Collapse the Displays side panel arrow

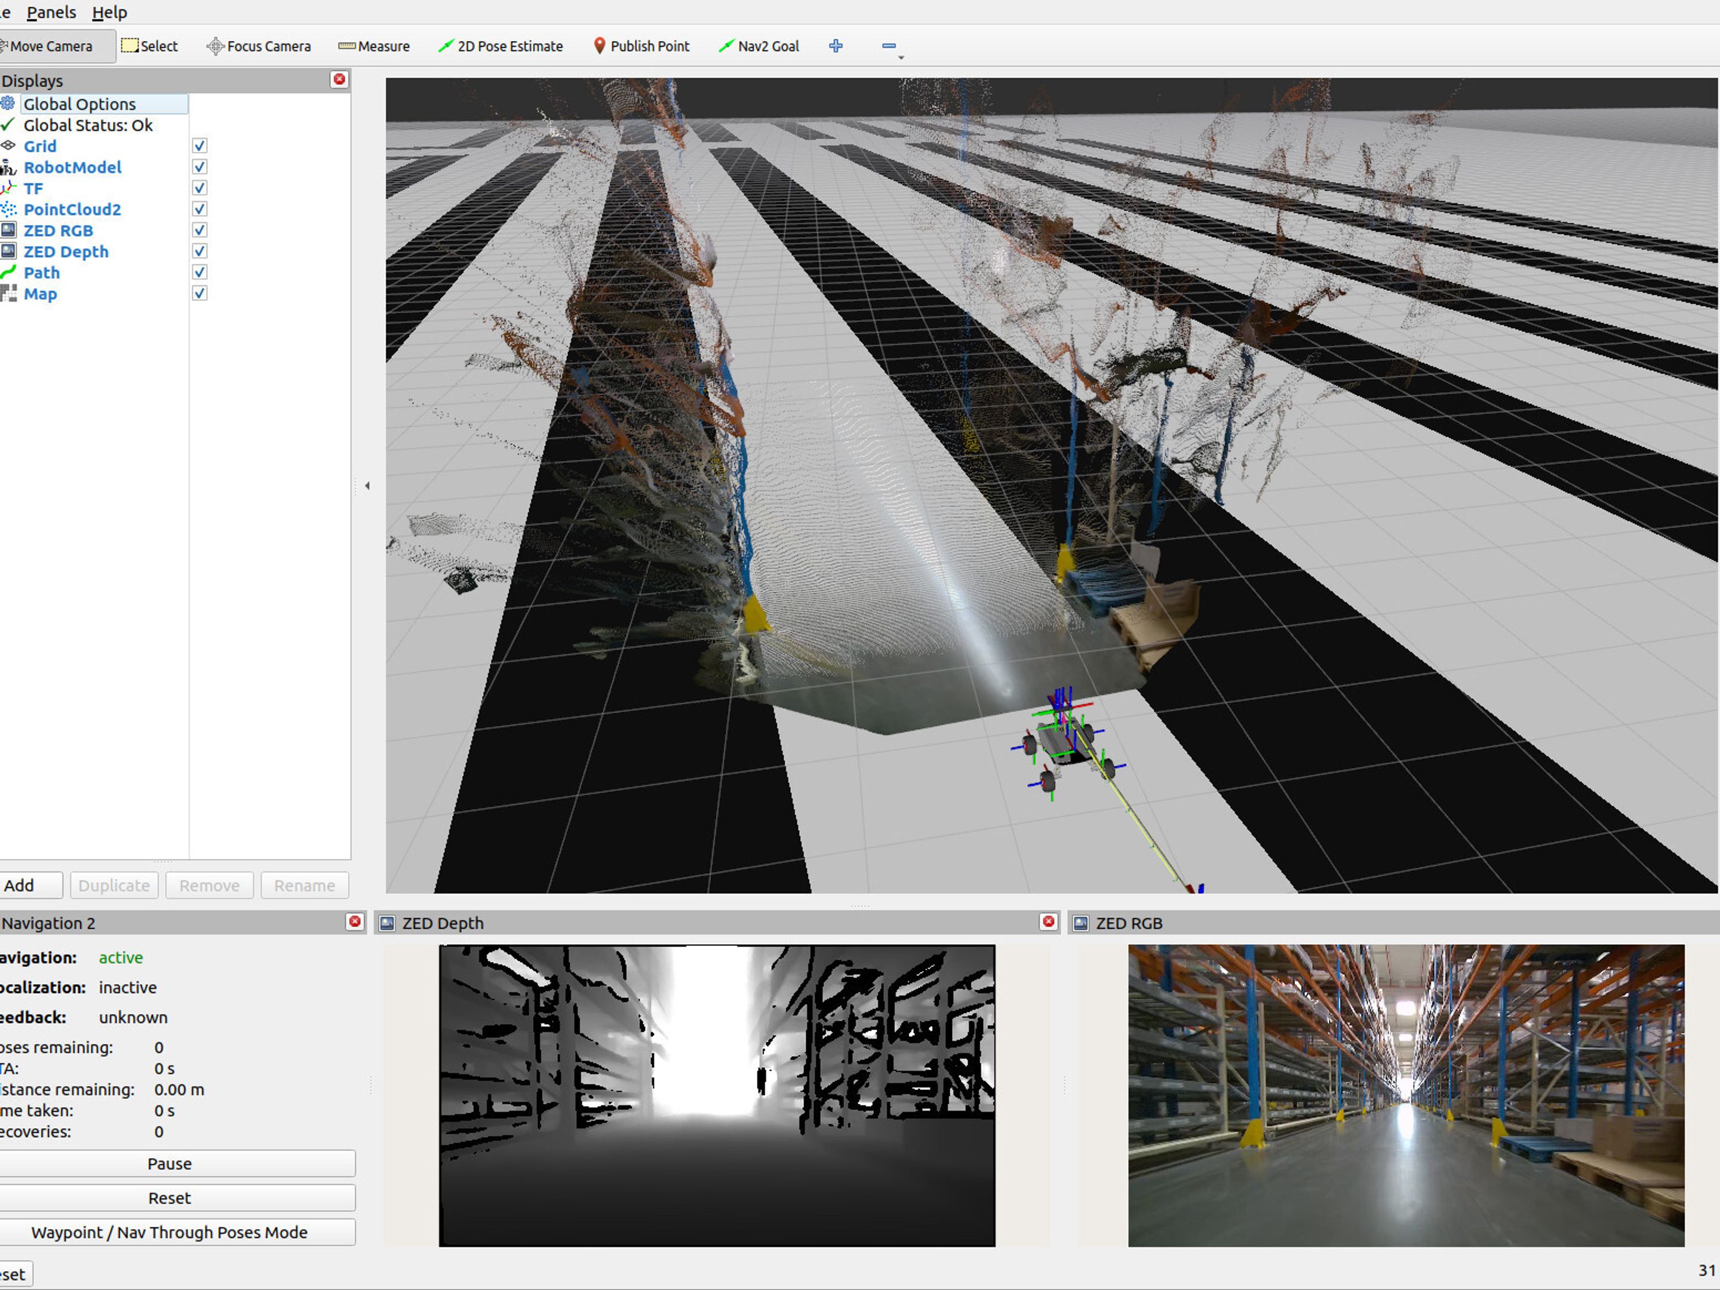pos(367,486)
